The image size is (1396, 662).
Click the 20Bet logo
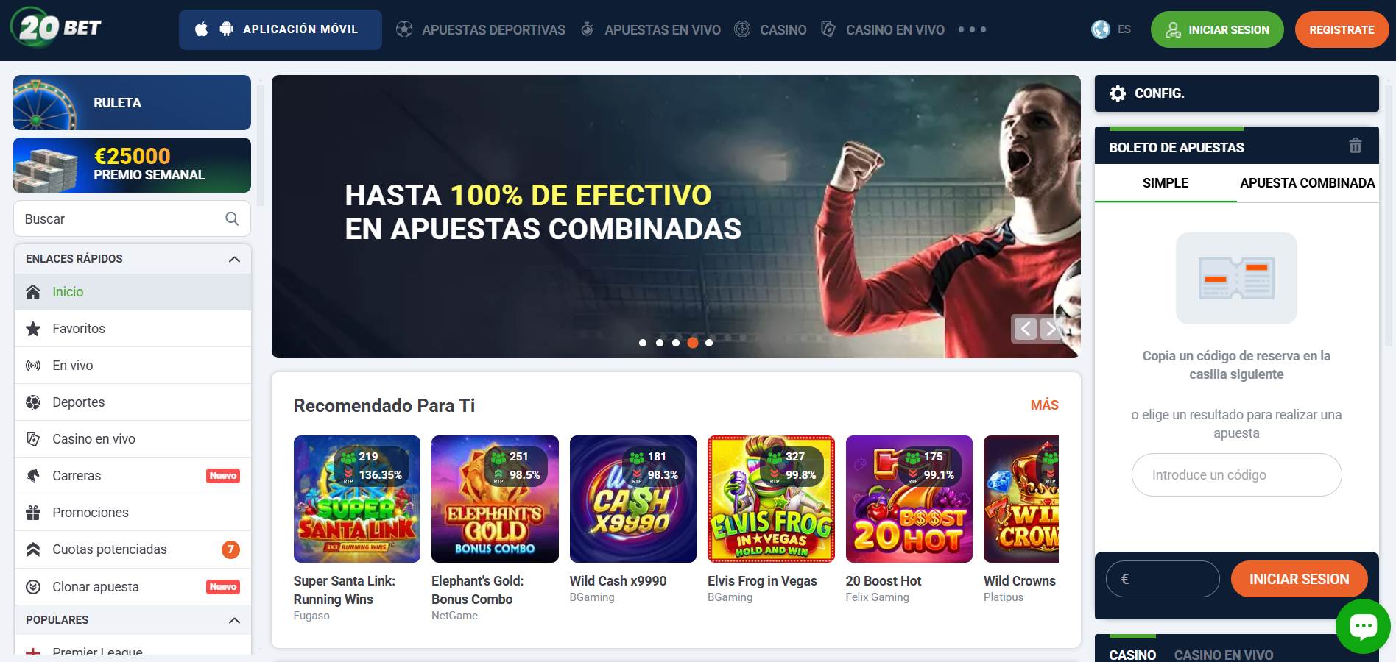[57, 28]
